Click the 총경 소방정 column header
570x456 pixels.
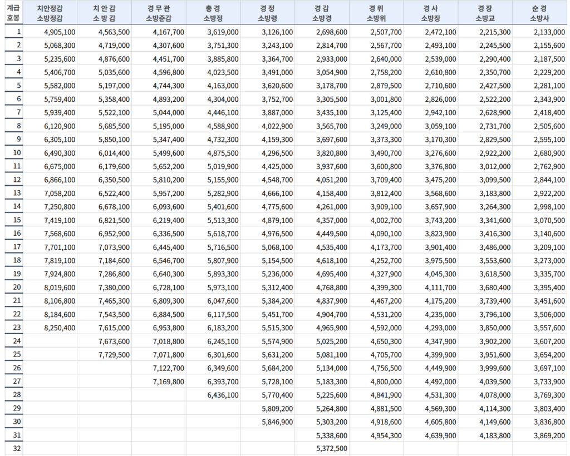(x=213, y=13)
